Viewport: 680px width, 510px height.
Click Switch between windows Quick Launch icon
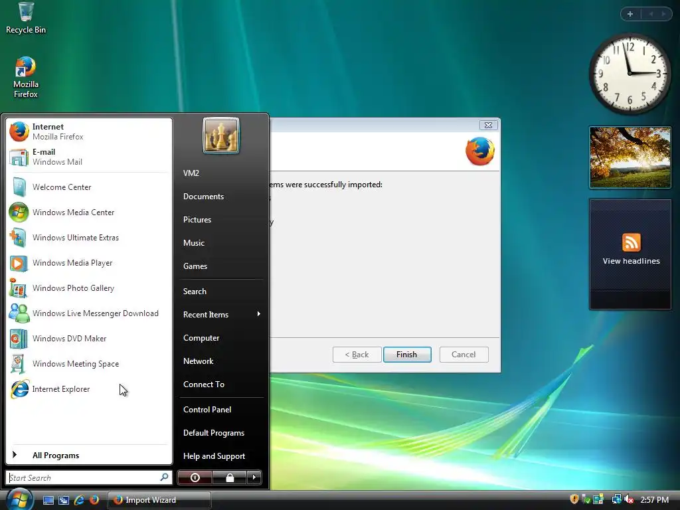click(64, 500)
